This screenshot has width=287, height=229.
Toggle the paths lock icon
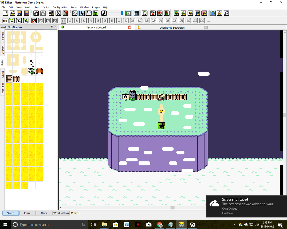pyautogui.click(x=190, y=13)
